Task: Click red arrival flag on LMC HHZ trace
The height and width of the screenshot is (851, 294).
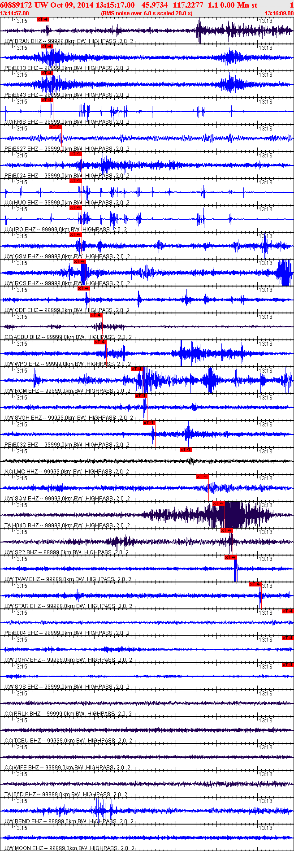Action: click(186, 450)
